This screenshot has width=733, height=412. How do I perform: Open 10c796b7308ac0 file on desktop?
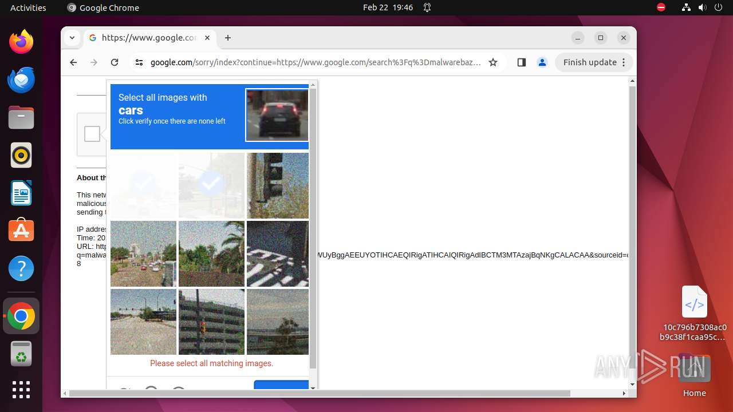coord(695,314)
